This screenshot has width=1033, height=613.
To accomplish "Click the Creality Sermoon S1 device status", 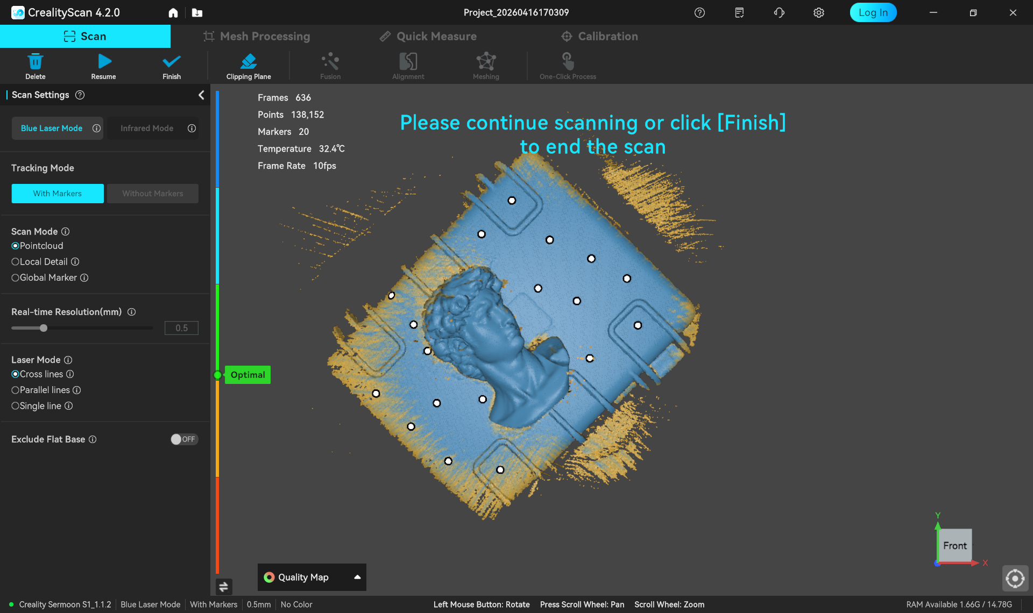I will [x=60, y=604].
